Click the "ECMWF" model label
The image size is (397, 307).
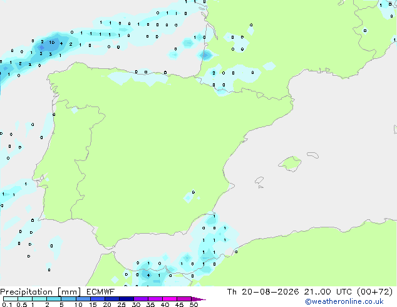click(x=101, y=292)
